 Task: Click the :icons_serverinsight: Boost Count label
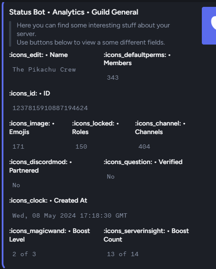(146, 235)
